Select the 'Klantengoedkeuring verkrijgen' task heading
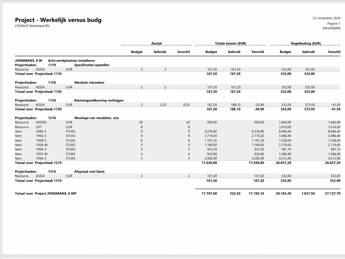Viewport: 345px width, 259px height. (99, 100)
